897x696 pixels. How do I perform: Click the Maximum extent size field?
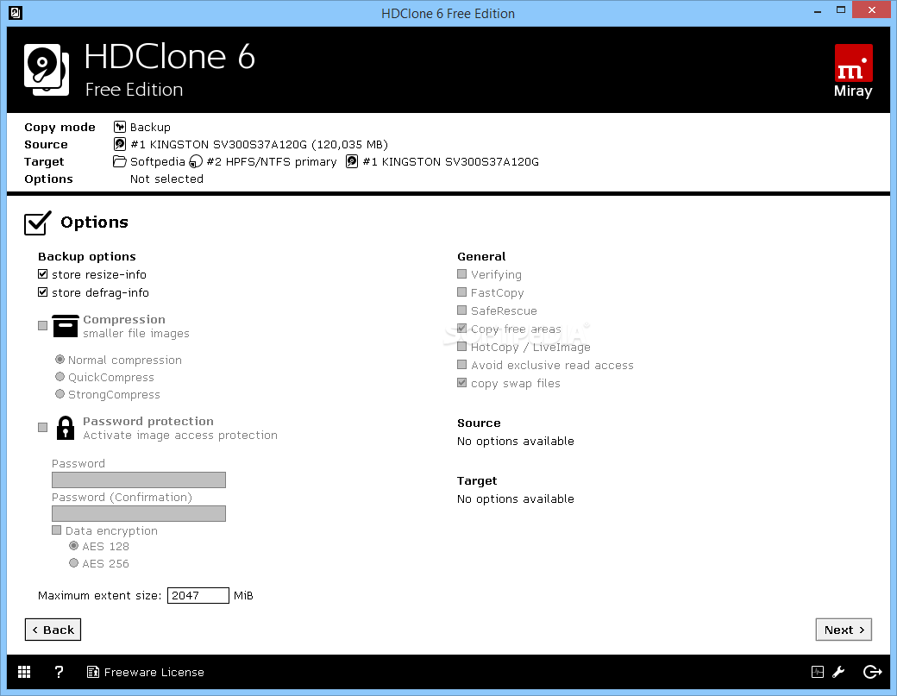[198, 595]
